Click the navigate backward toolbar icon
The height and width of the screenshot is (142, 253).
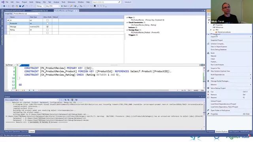[x=4, y=6]
